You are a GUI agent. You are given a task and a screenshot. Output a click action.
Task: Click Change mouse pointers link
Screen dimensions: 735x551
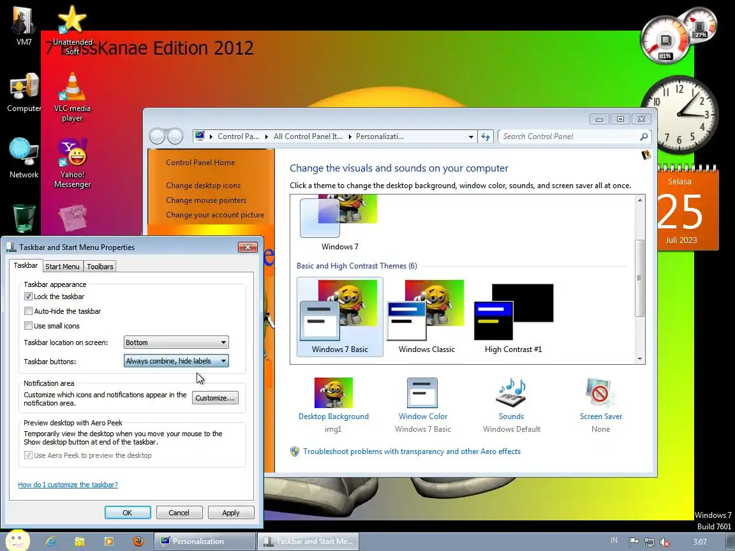tap(206, 200)
